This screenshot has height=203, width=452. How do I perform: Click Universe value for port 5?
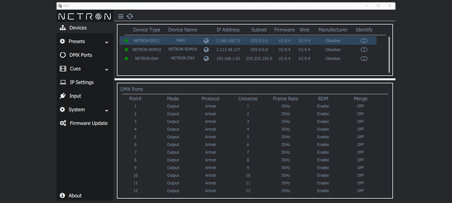[248, 137]
